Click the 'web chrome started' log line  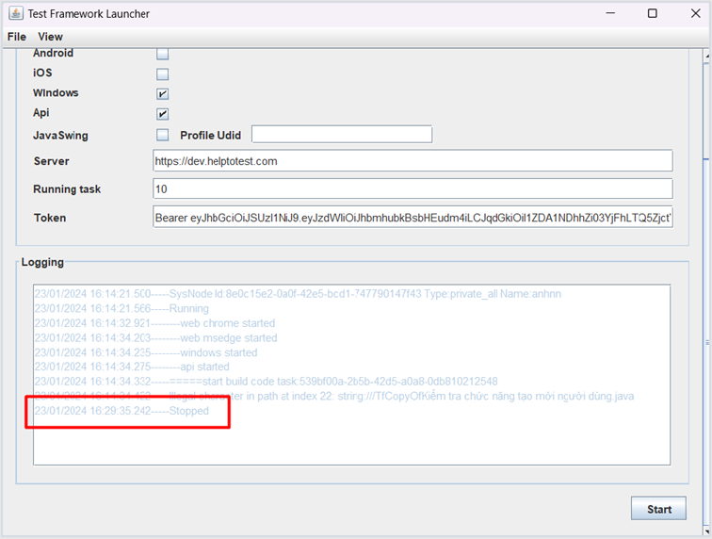154,323
